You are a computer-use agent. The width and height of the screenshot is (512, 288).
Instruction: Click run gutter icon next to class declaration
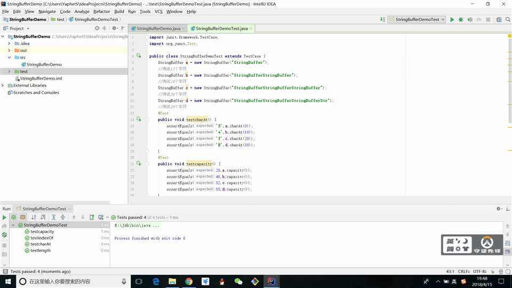coord(139,56)
